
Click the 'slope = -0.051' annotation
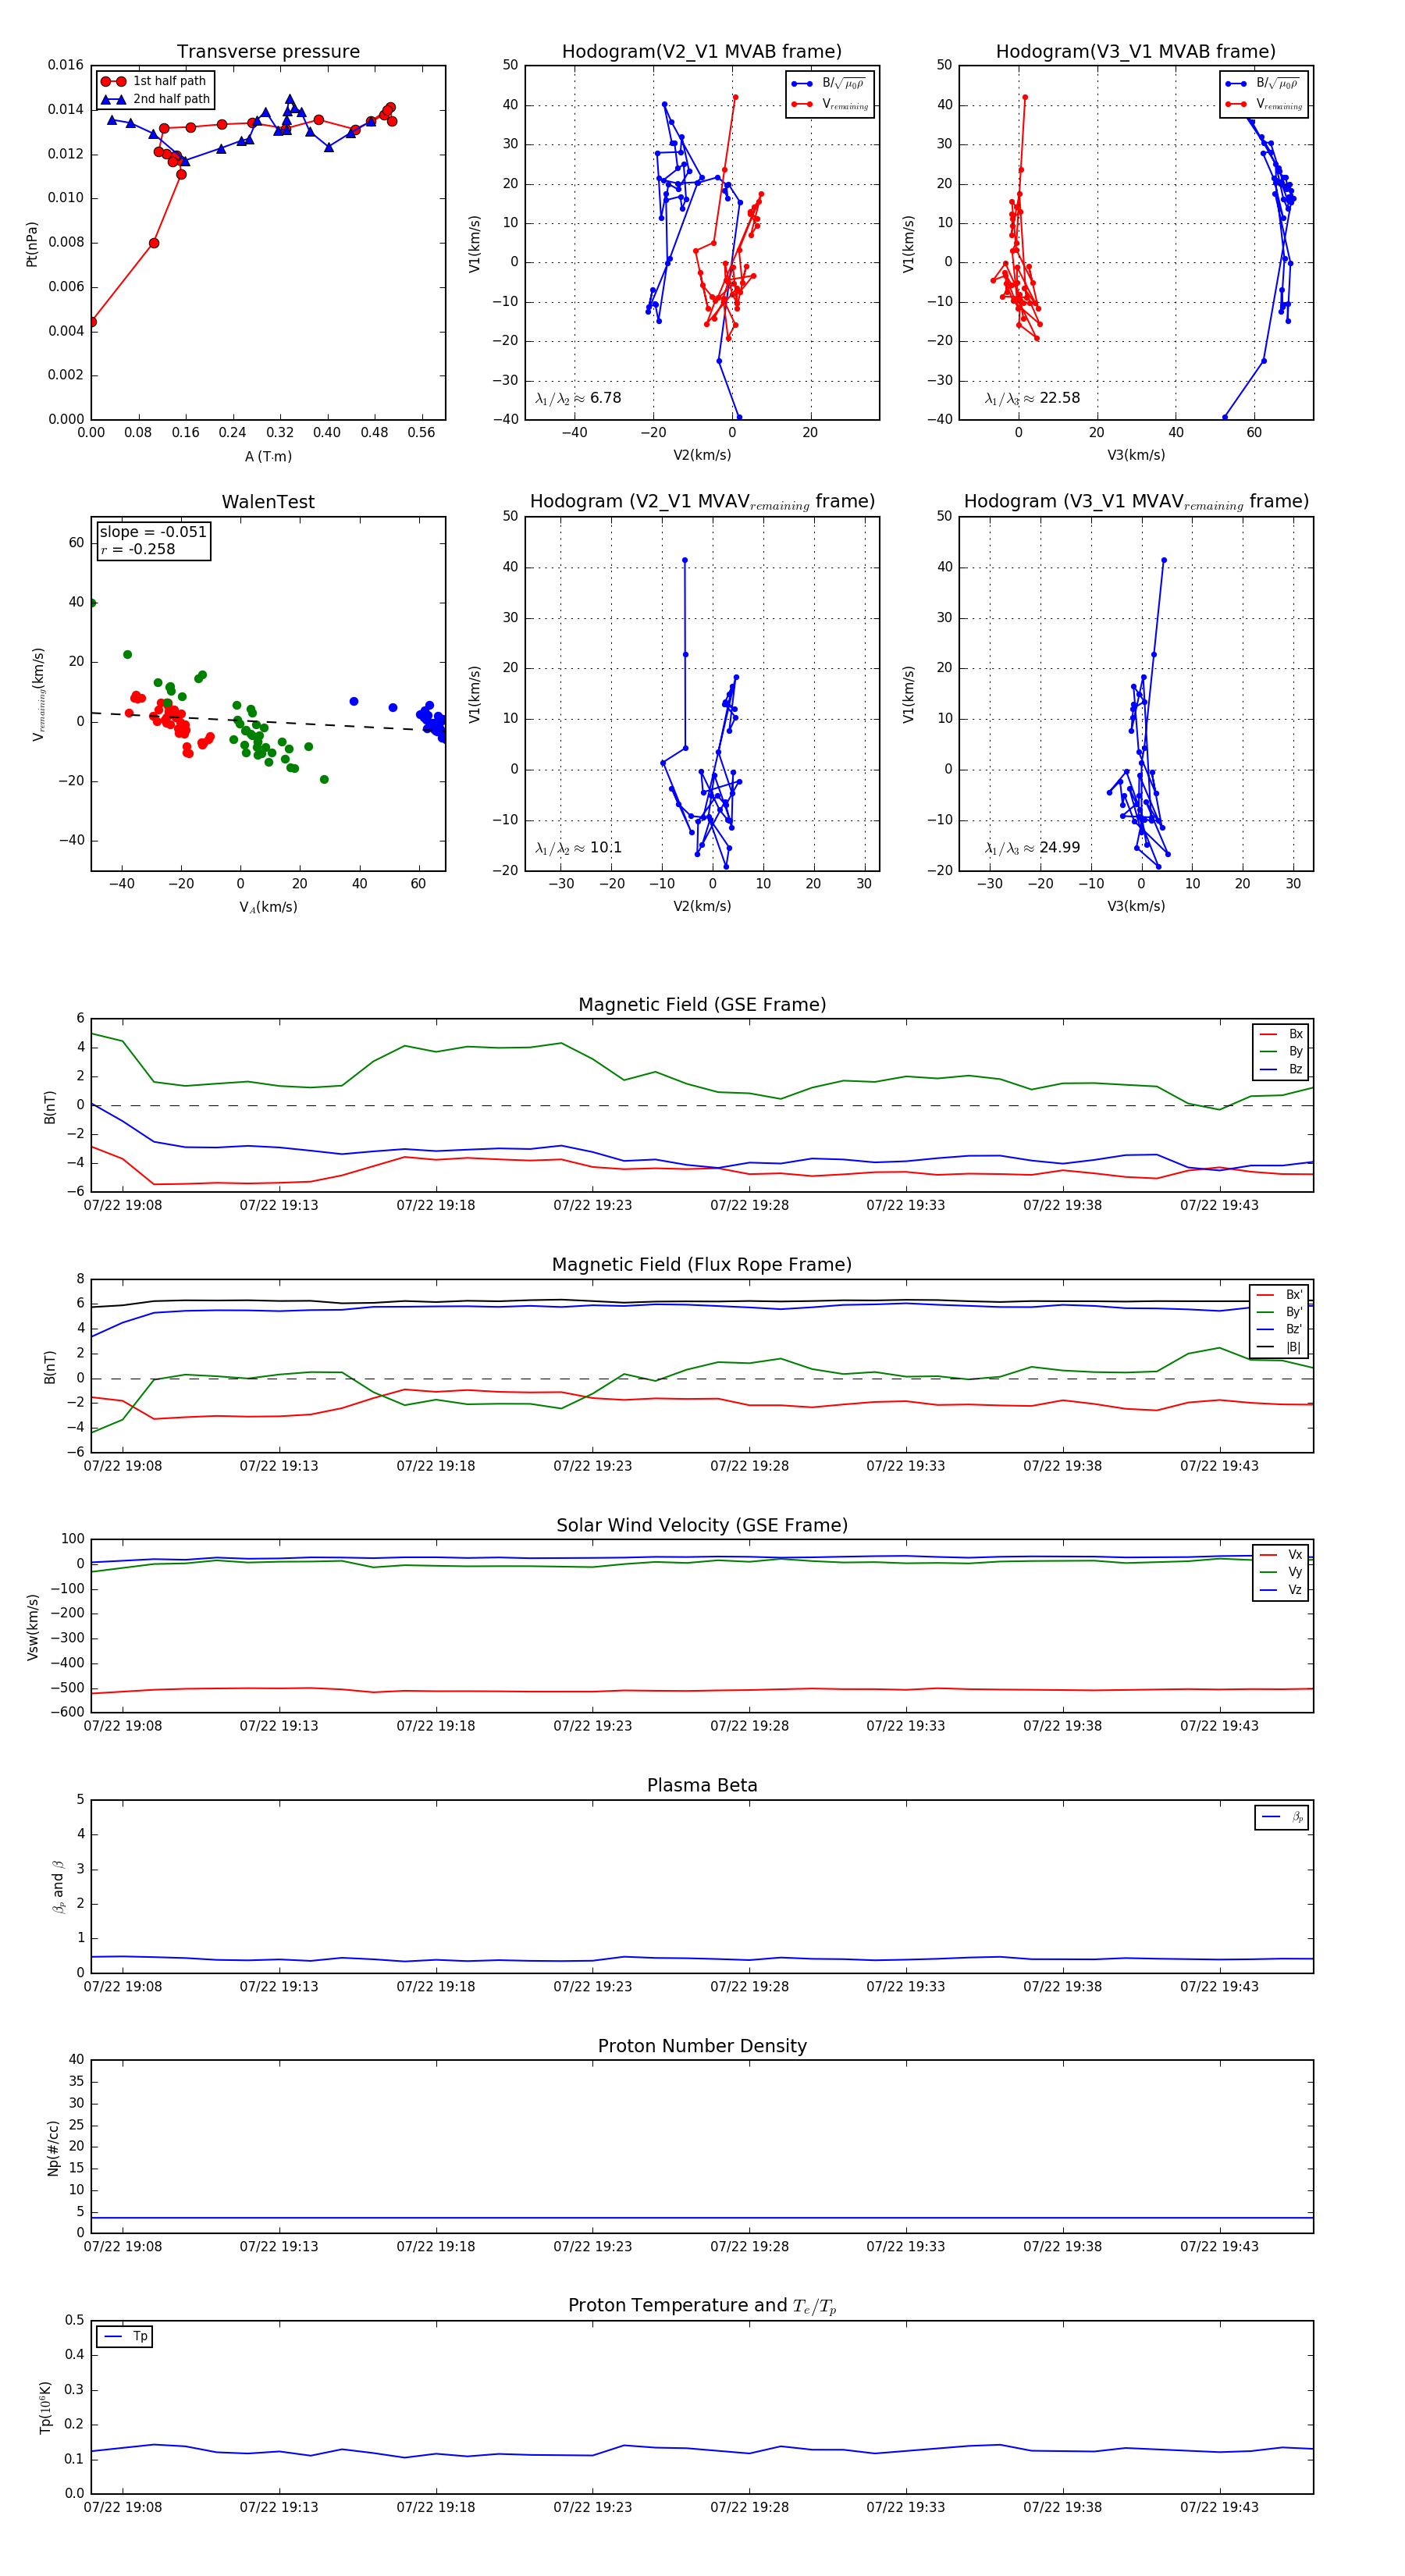click(153, 532)
